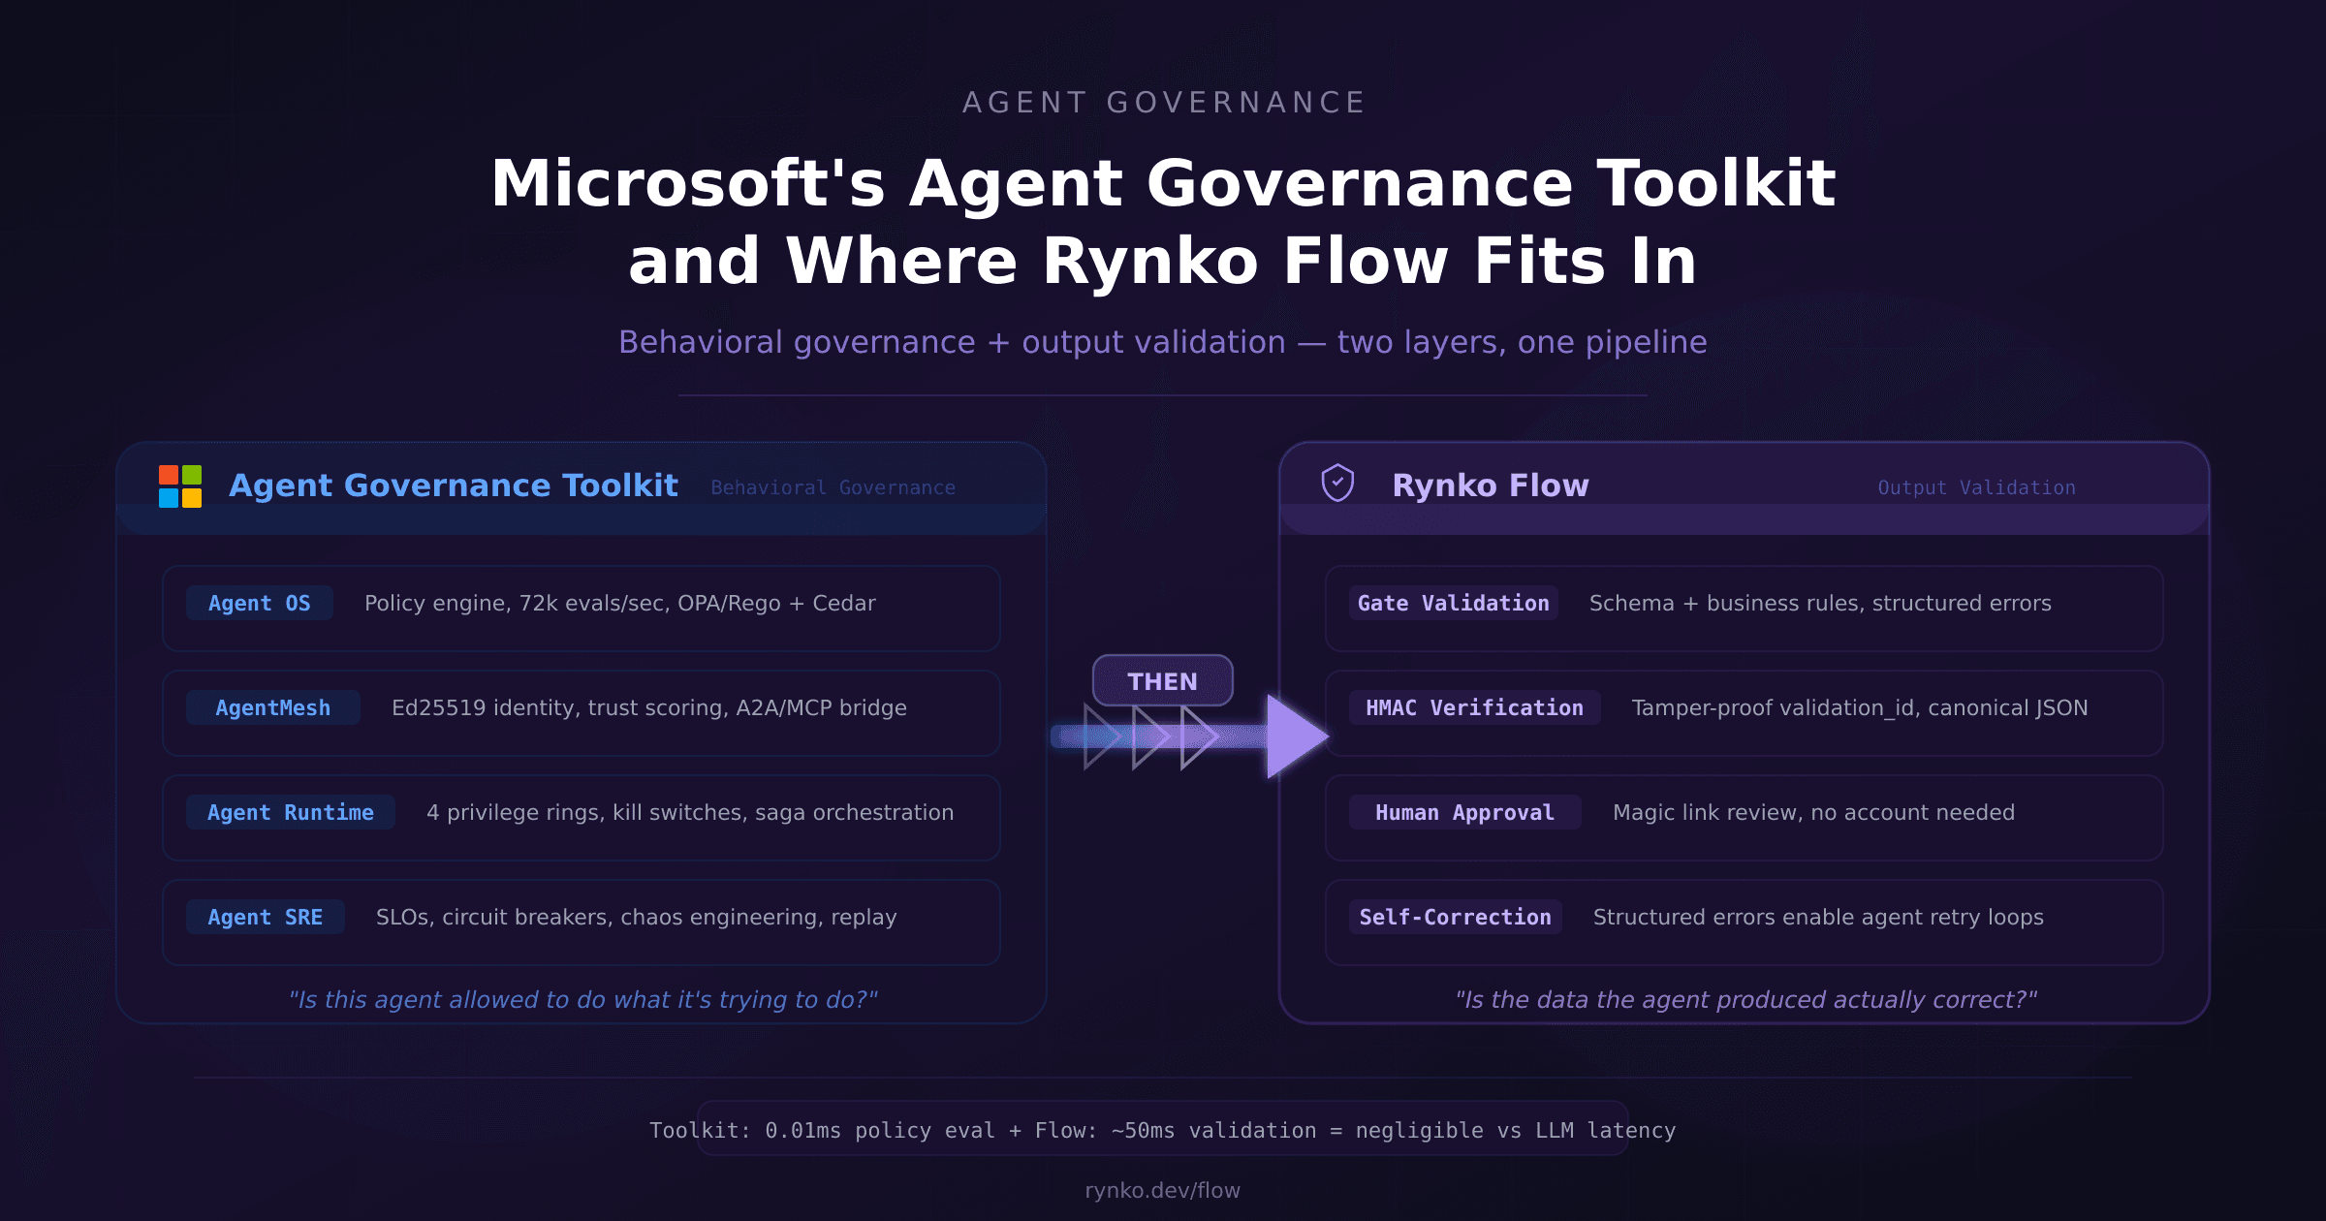
Task: Select the shield icon beside Rynko Flow
Action: coord(1339,485)
